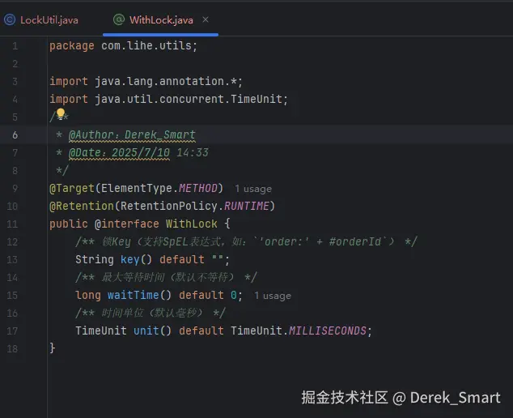The height and width of the screenshot is (418, 513).
Task: Open the lightbulb quick-fix on line 5
Action: click(x=61, y=113)
